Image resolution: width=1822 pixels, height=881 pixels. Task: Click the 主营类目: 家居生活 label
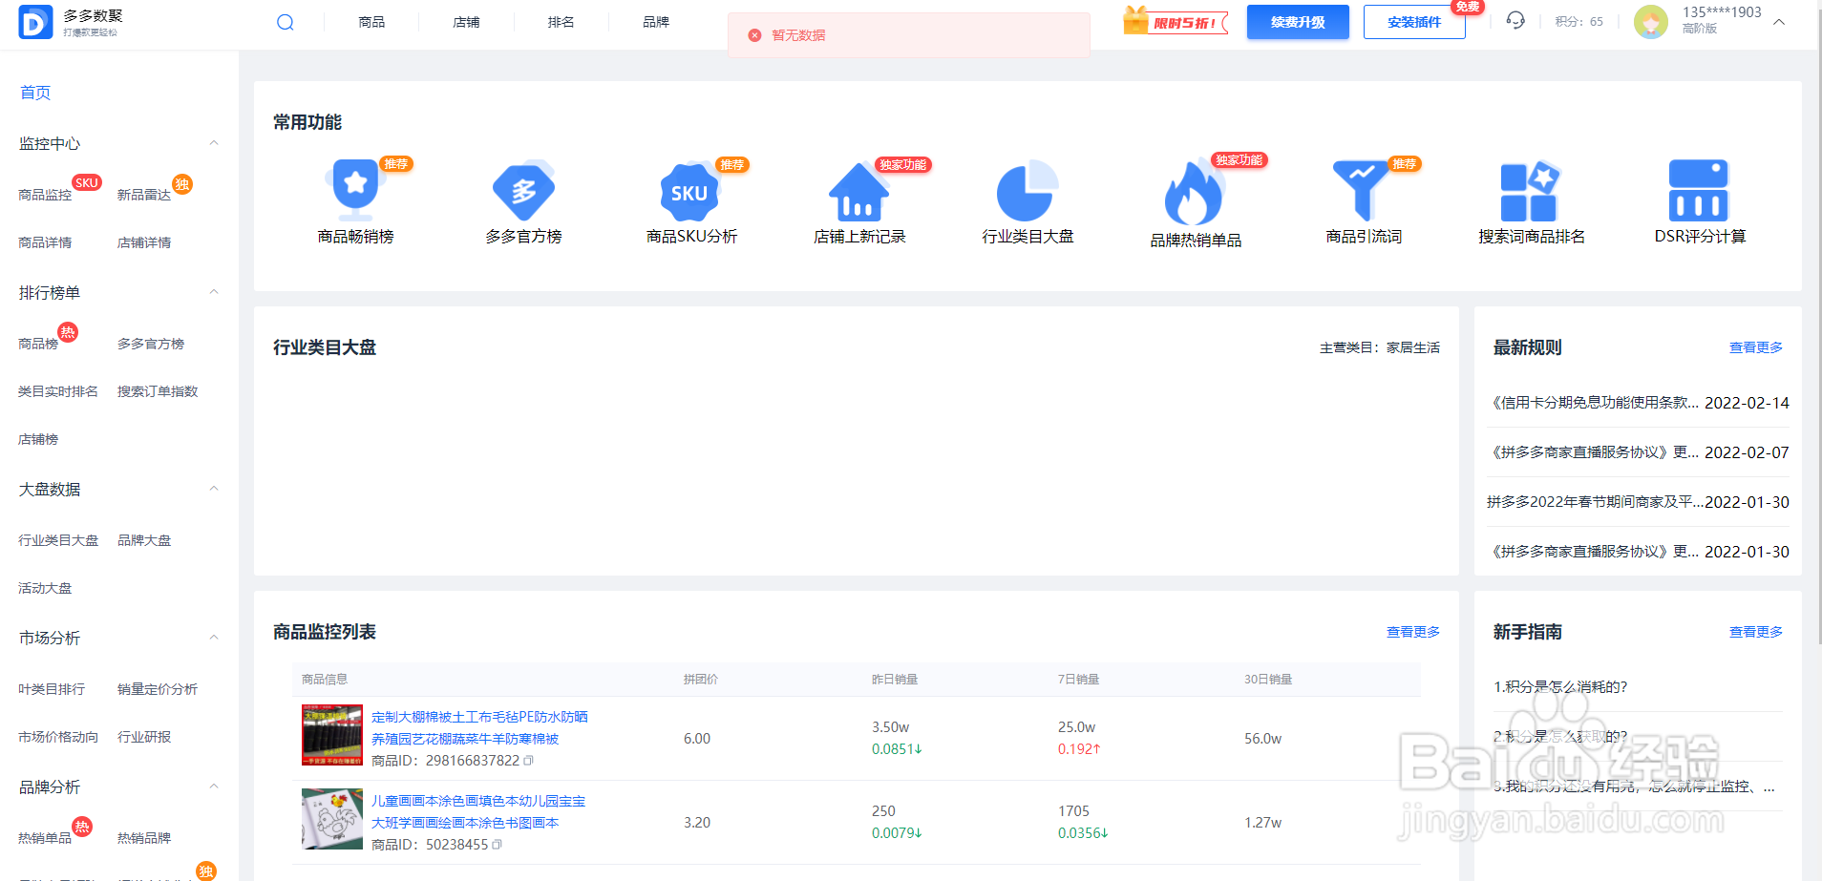click(1380, 347)
